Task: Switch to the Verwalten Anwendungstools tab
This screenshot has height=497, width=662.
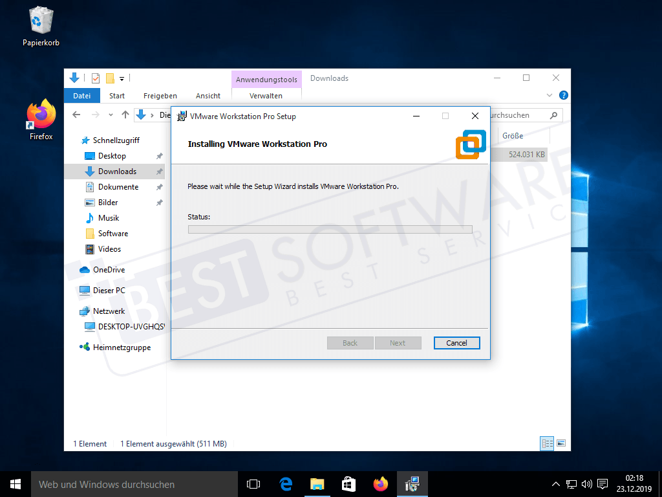Action: 266,95
